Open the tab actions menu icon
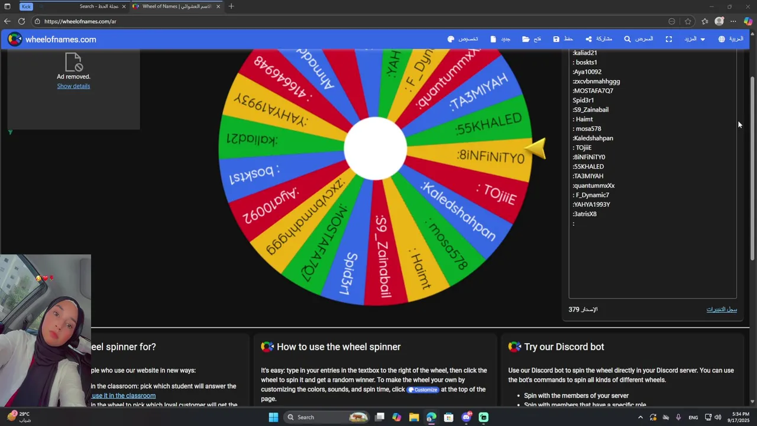 point(8,7)
